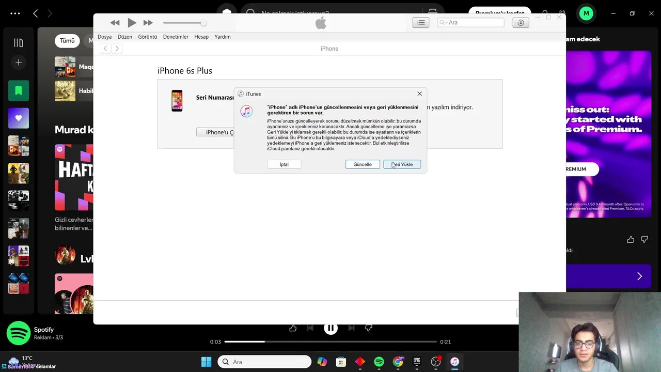Click the Apple logo in iTunes

pyautogui.click(x=321, y=22)
